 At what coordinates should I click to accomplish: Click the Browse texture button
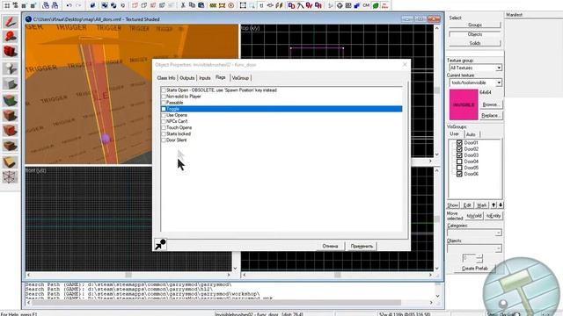point(491,104)
